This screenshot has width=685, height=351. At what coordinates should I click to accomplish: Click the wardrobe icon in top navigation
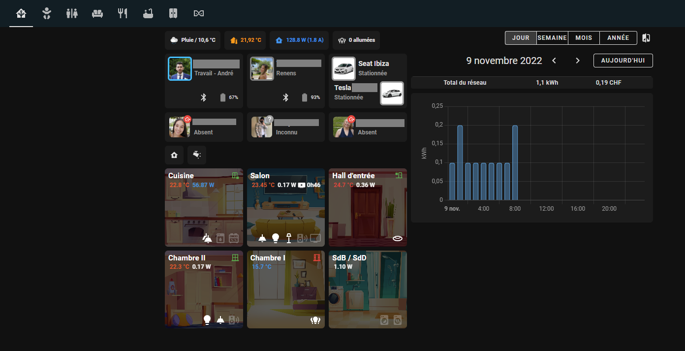click(x=173, y=13)
